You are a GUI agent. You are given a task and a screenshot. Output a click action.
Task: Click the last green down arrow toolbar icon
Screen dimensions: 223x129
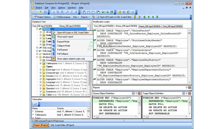coord(157,17)
